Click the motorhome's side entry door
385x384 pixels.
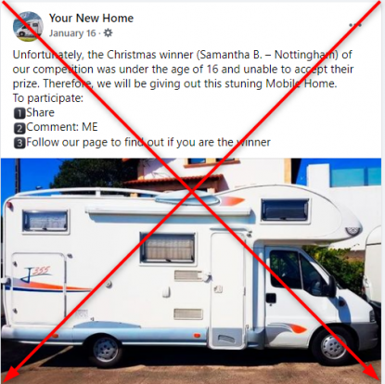tap(228, 290)
